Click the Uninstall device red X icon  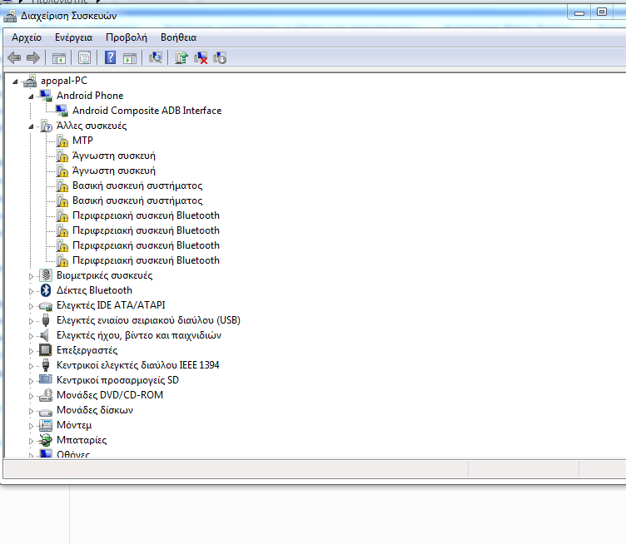(201, 57)
